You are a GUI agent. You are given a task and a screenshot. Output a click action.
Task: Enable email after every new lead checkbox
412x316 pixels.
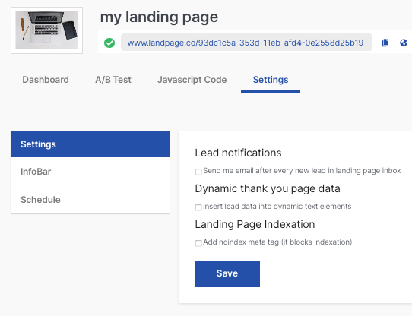point(198,172)
